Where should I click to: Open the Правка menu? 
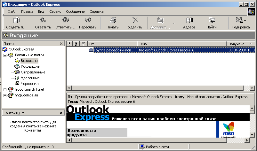tap(27, 11)
